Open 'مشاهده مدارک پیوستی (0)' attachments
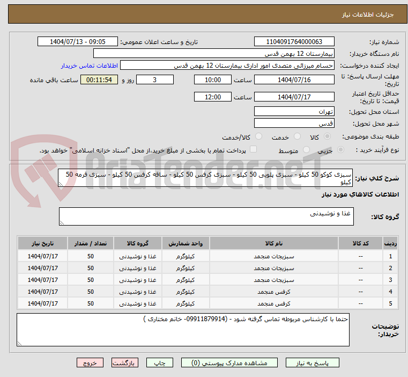The height and width of the screenshot is (377, 408). [229, 363]
